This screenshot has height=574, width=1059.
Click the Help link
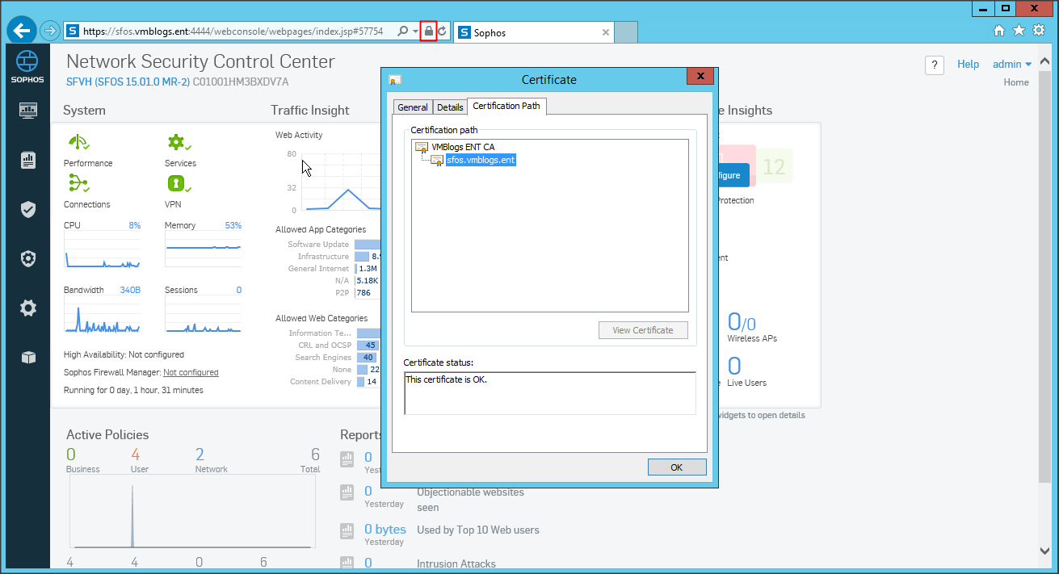coord(968,65)
